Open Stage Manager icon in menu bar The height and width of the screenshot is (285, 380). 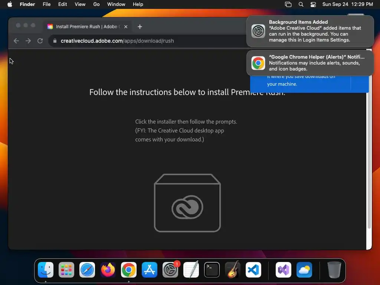coord(288,4)
